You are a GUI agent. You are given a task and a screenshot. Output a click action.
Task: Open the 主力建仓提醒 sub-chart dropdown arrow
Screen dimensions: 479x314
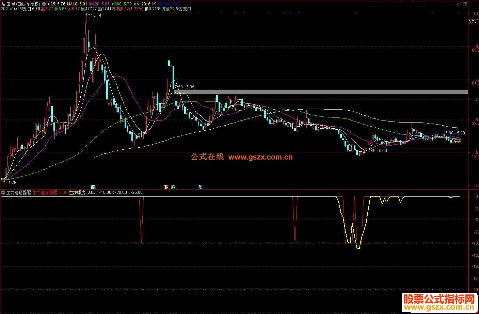tap(3, 192)
